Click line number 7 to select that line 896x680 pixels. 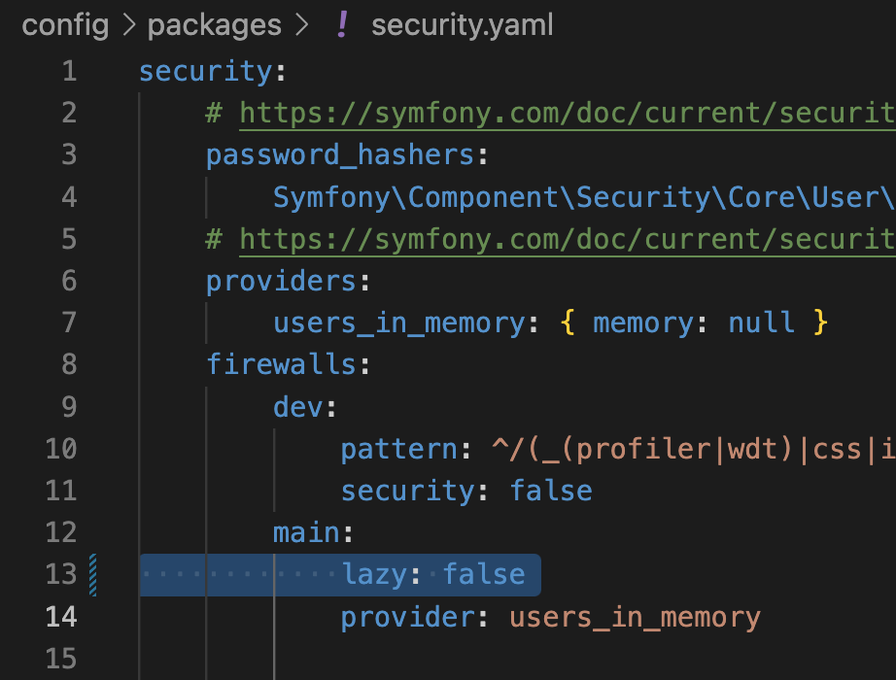click(x=68, y=323)
